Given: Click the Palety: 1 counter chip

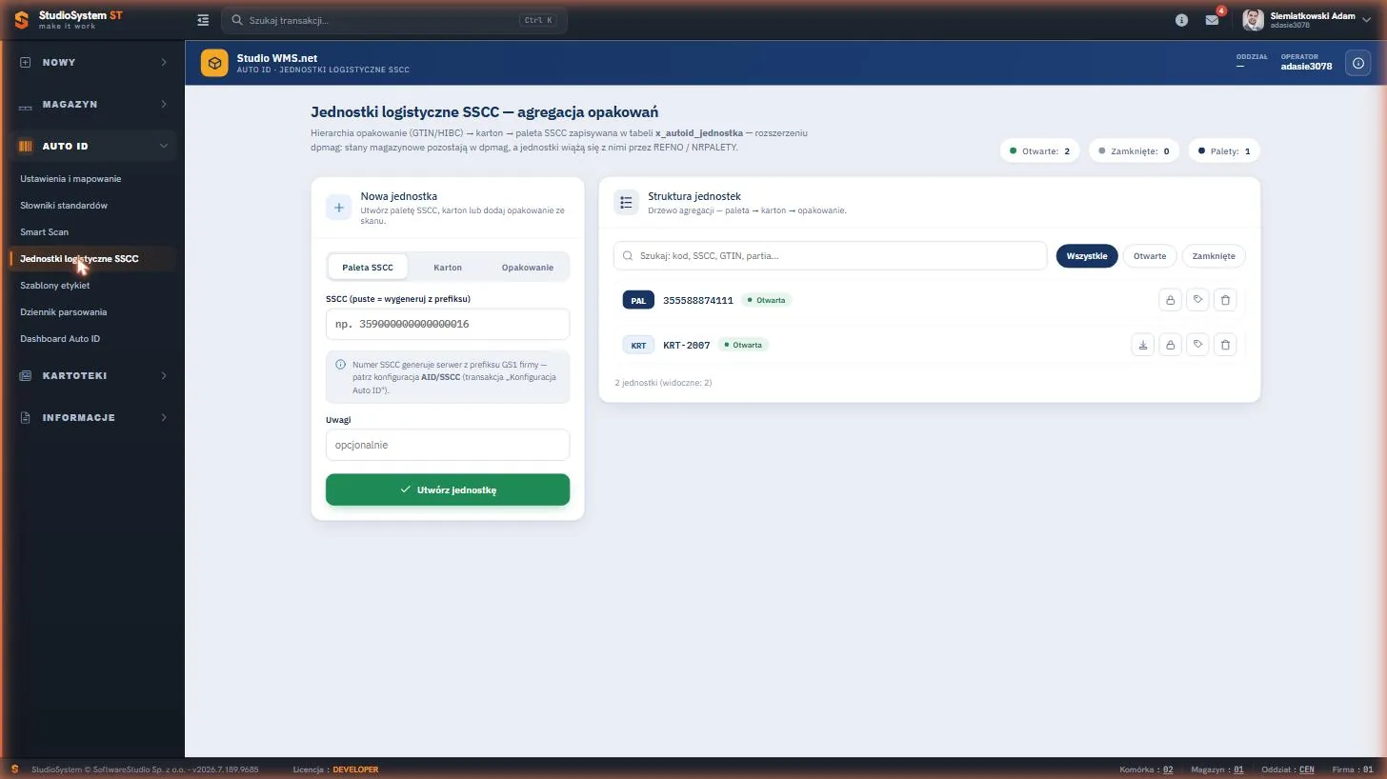Looking at the screenshot, I should point(1224,150).
